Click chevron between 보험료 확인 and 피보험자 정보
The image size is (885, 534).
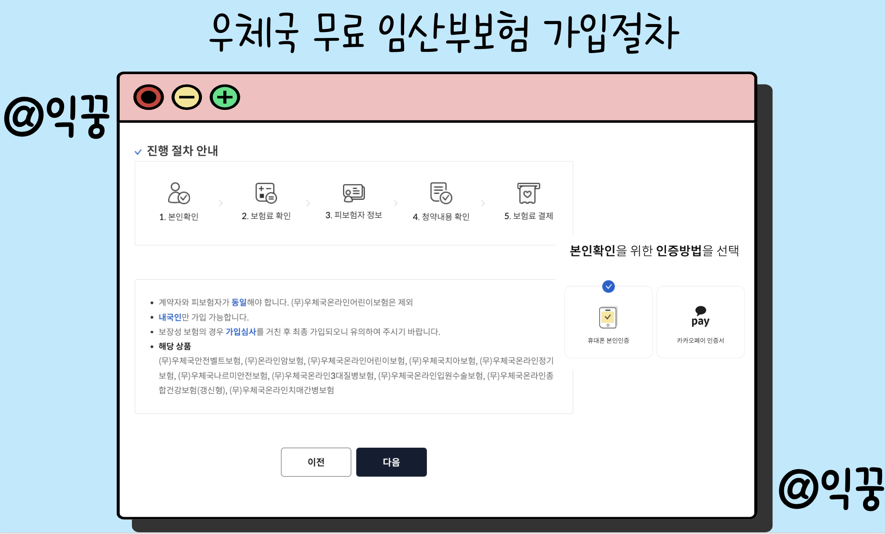308,203
